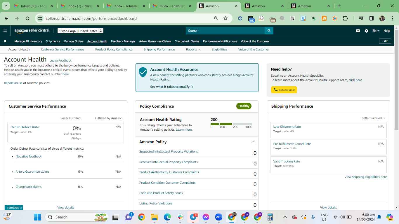Open Suspected Intellectual Property Violations link
Screen dimensions: 399x224
click(x=169, y=151)
